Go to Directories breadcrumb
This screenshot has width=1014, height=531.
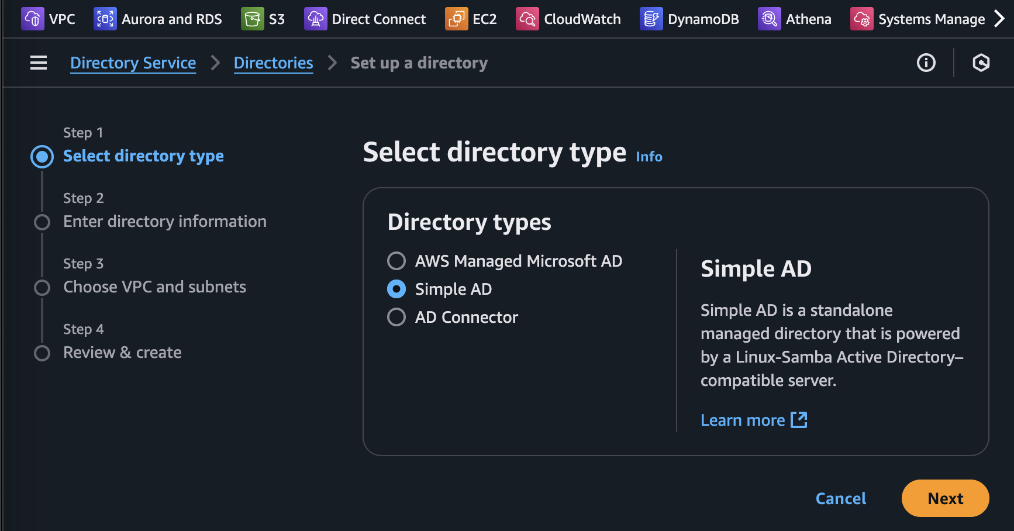(273, 63)
